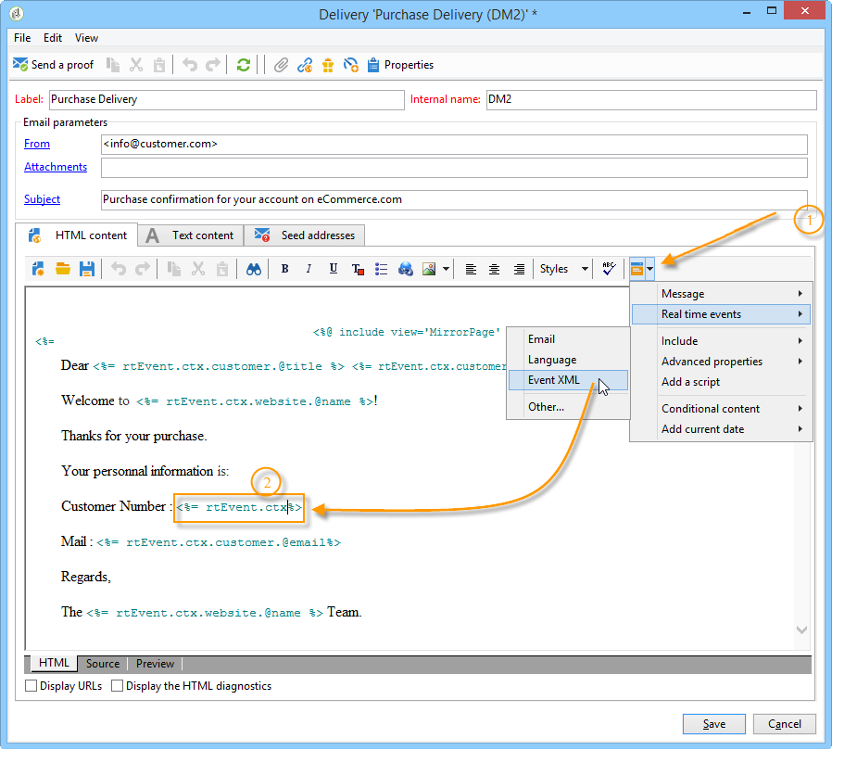857x763 pixels.
Task: Expand the Include submenu
Action: point(721,341)
